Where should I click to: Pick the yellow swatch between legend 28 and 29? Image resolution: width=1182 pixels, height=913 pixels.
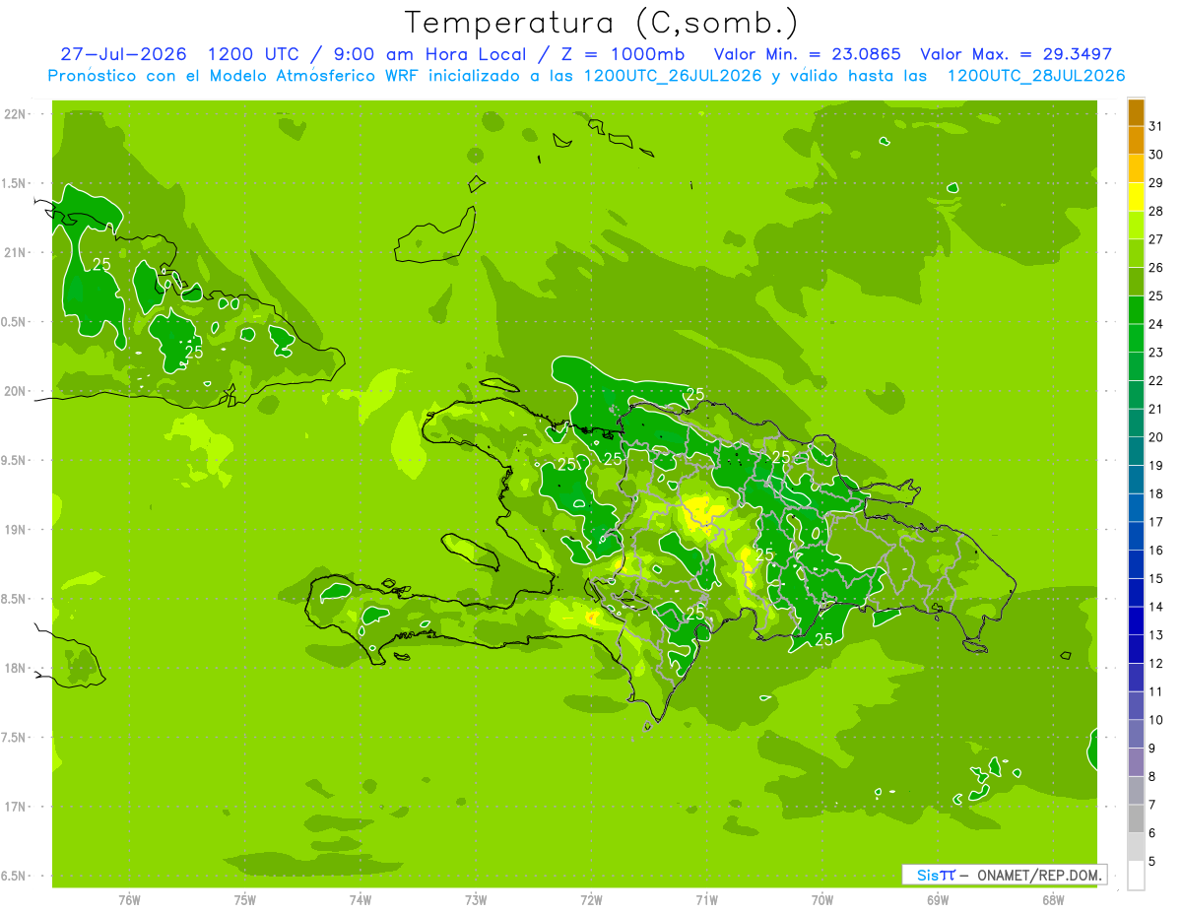[1136, 197]
